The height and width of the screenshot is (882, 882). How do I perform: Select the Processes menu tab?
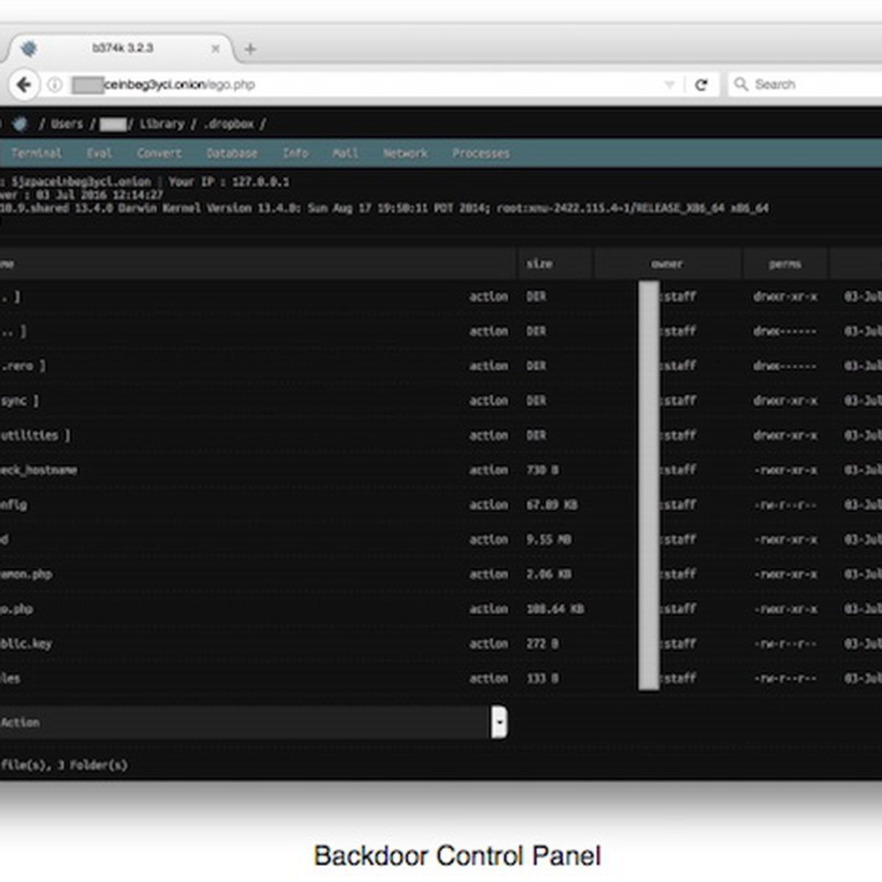(481, 154)
